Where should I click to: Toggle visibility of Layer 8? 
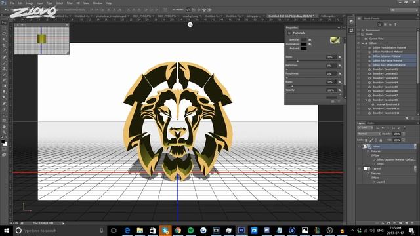click(x=359, y=168)
